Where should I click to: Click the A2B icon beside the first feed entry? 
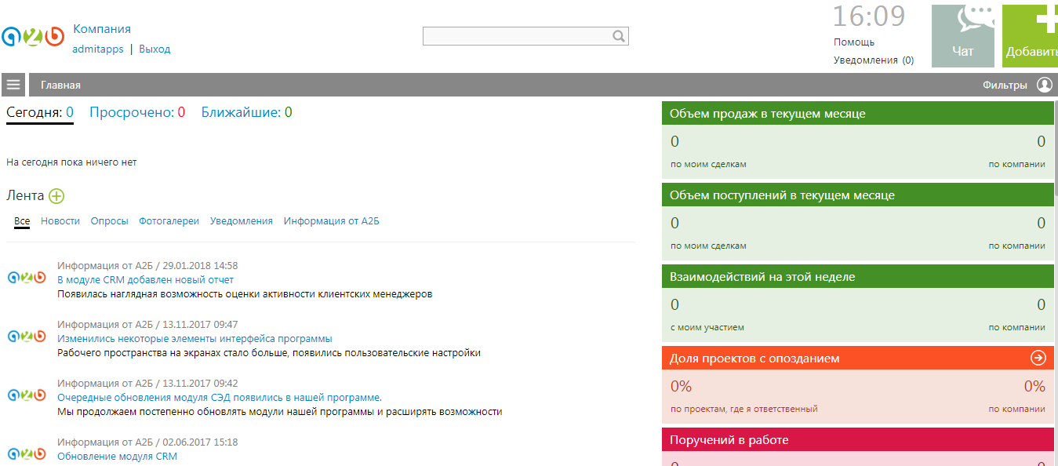click(27, 276)
